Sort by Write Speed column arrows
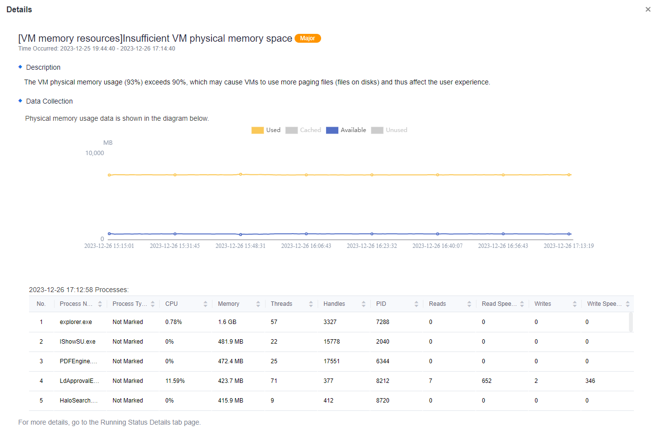Viewport: 655px width, 432px height. pos(627,304)
